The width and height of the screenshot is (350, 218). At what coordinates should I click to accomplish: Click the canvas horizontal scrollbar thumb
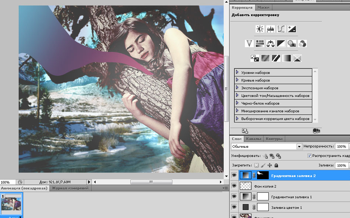(151, 182)
